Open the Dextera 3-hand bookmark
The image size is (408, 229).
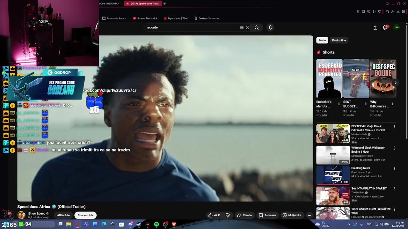[208, 18]
